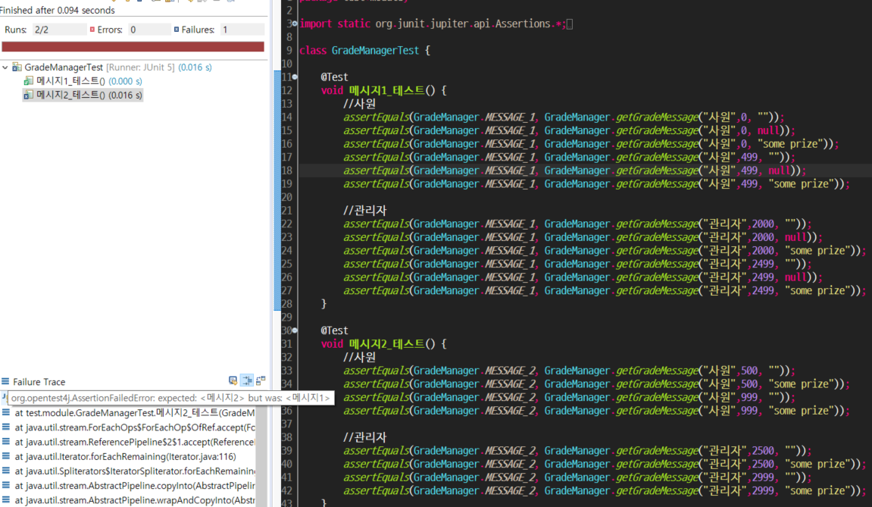Click the Failure Trace label
Image resolution: width=872 pixels, height=507 pixels.
coord(39,382)
